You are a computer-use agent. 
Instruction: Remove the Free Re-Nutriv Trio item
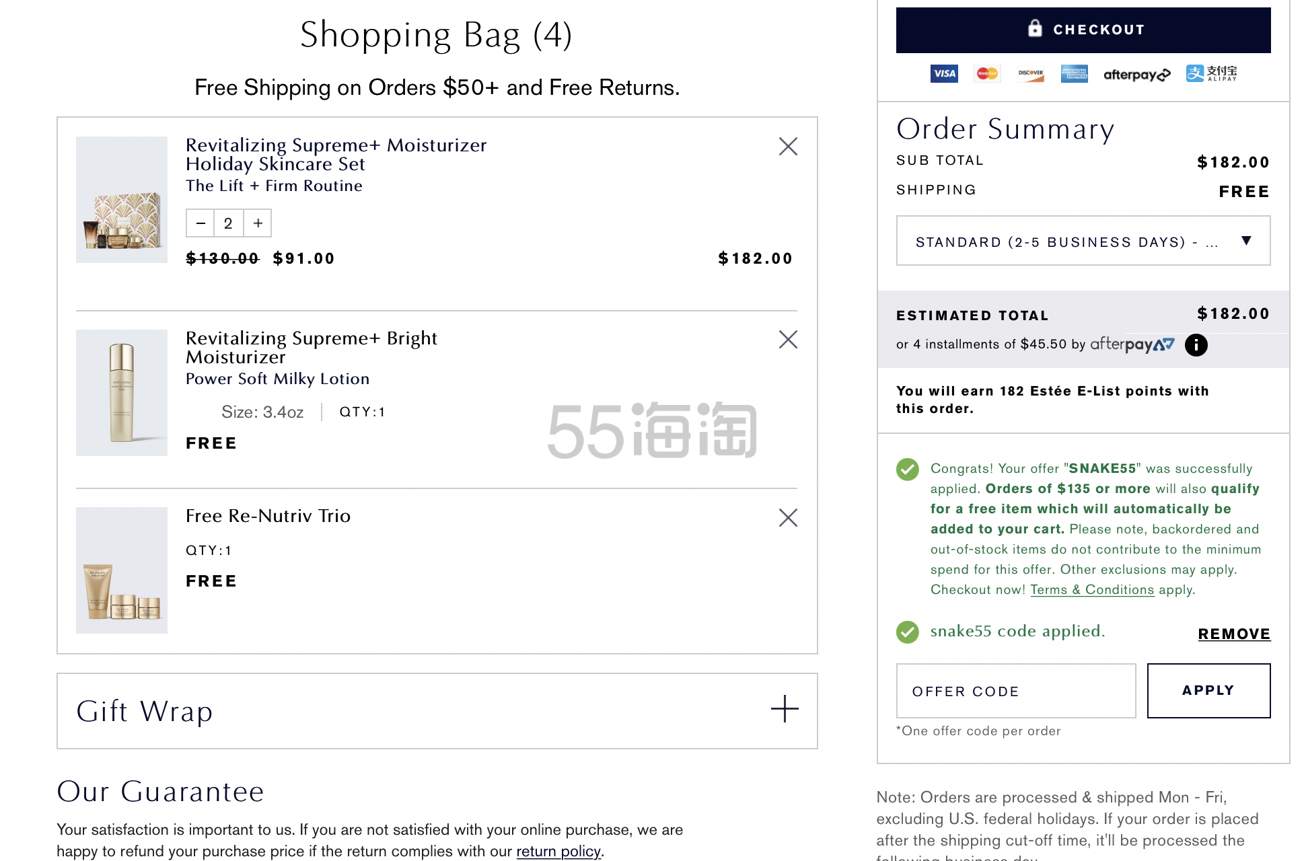tap(788, 517)
